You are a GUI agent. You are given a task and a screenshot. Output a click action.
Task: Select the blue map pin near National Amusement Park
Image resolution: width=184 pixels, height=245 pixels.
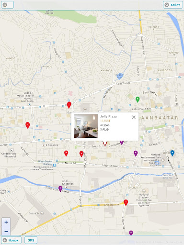[x=172, y=153]
